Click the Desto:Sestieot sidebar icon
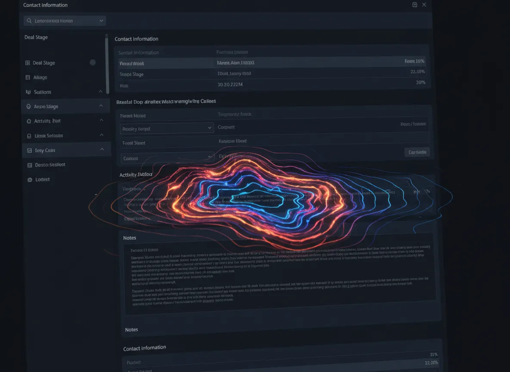 [x=30, y=165]
